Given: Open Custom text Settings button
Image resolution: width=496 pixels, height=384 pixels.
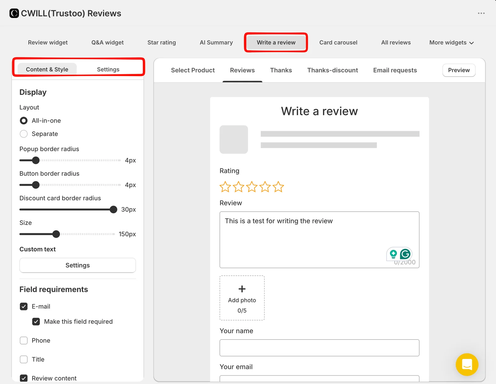Looking at the screenshot, I should click(x=77, y=265).
